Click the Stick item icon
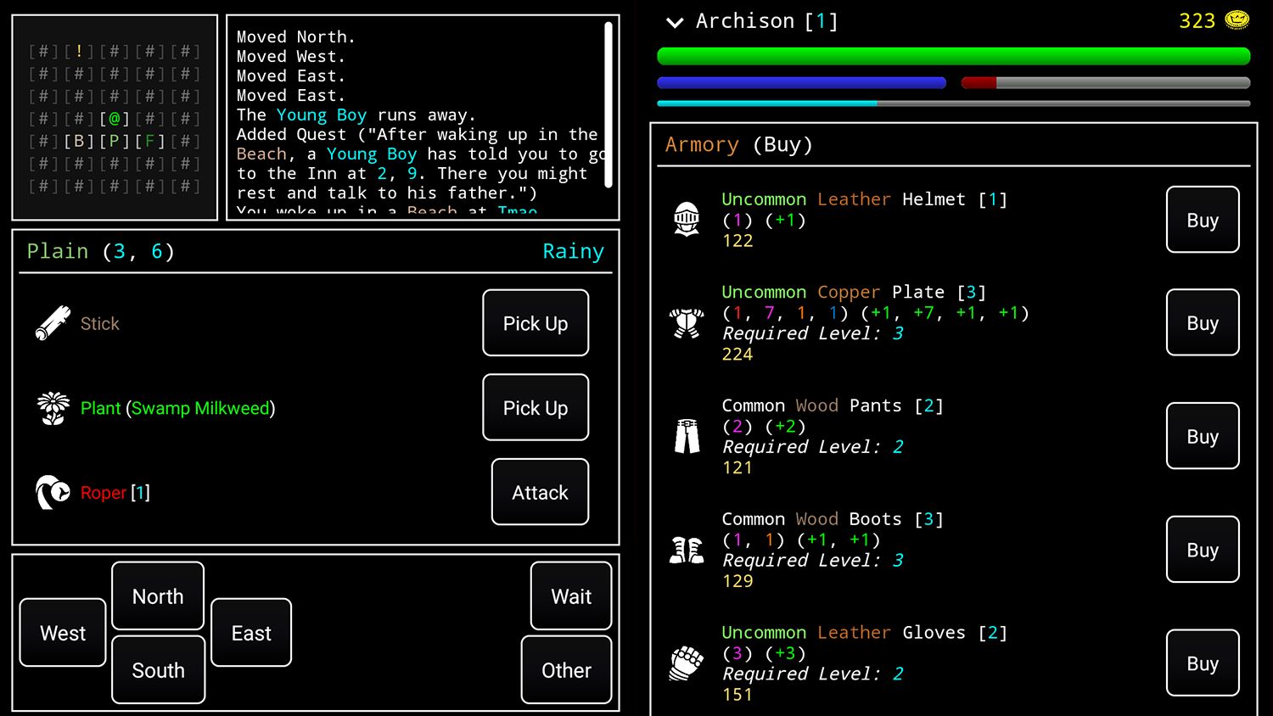This screenshot has height=716, width=1273. pyautogui.click(x=52, y=323)
